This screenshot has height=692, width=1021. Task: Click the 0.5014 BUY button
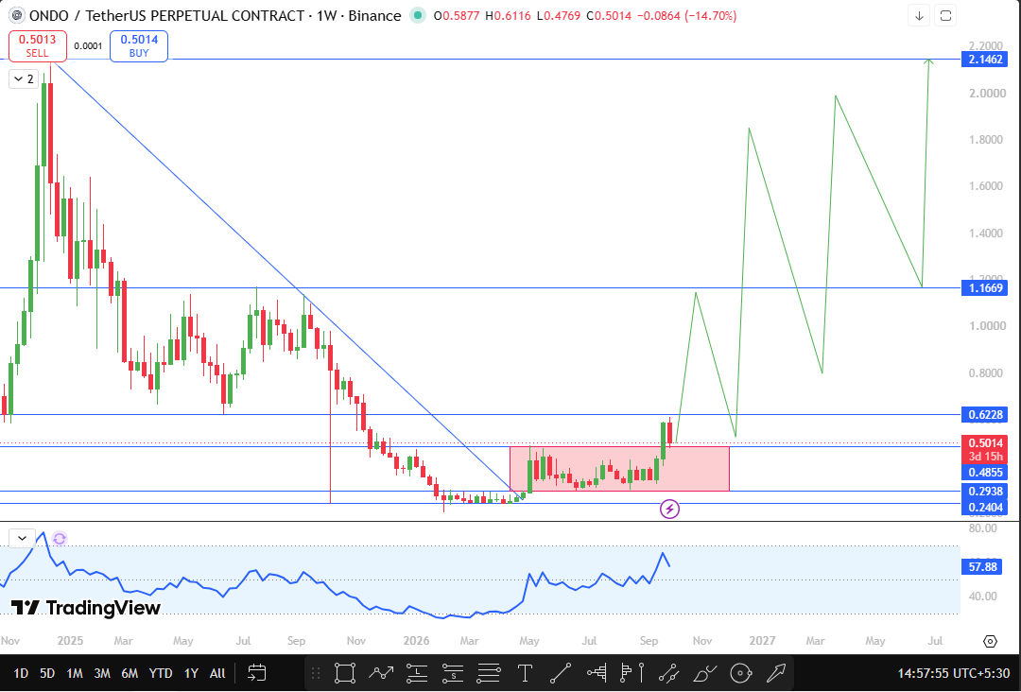coord(139,46)
